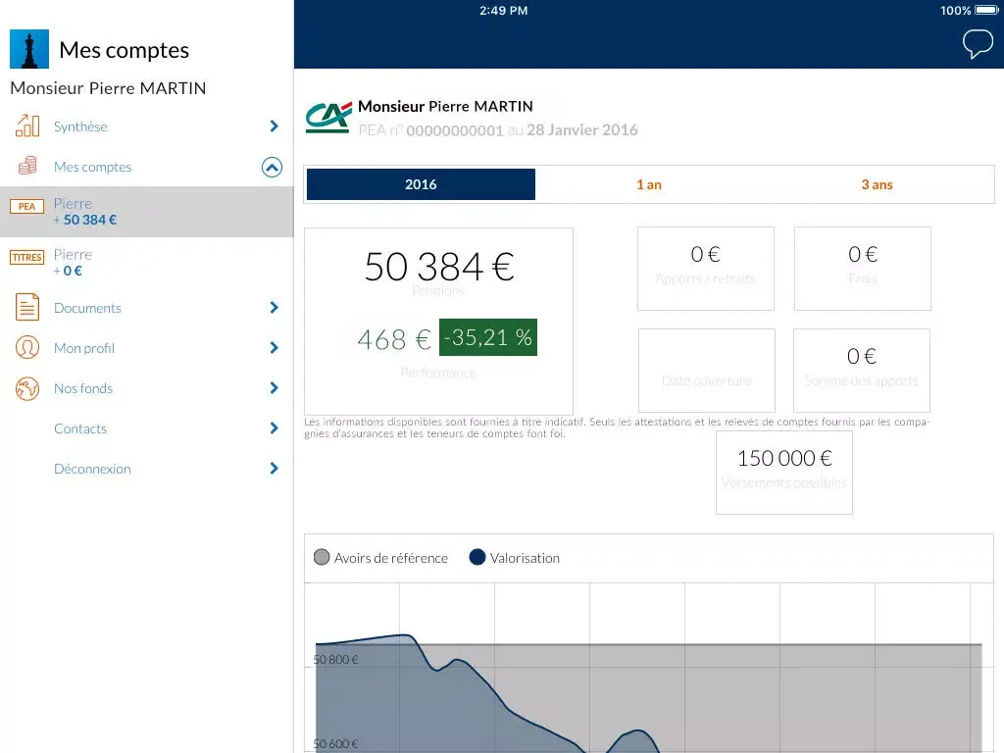The image size is (1004, 753).
Task: Click the Mes comptes header title
Action: [125, 50]
